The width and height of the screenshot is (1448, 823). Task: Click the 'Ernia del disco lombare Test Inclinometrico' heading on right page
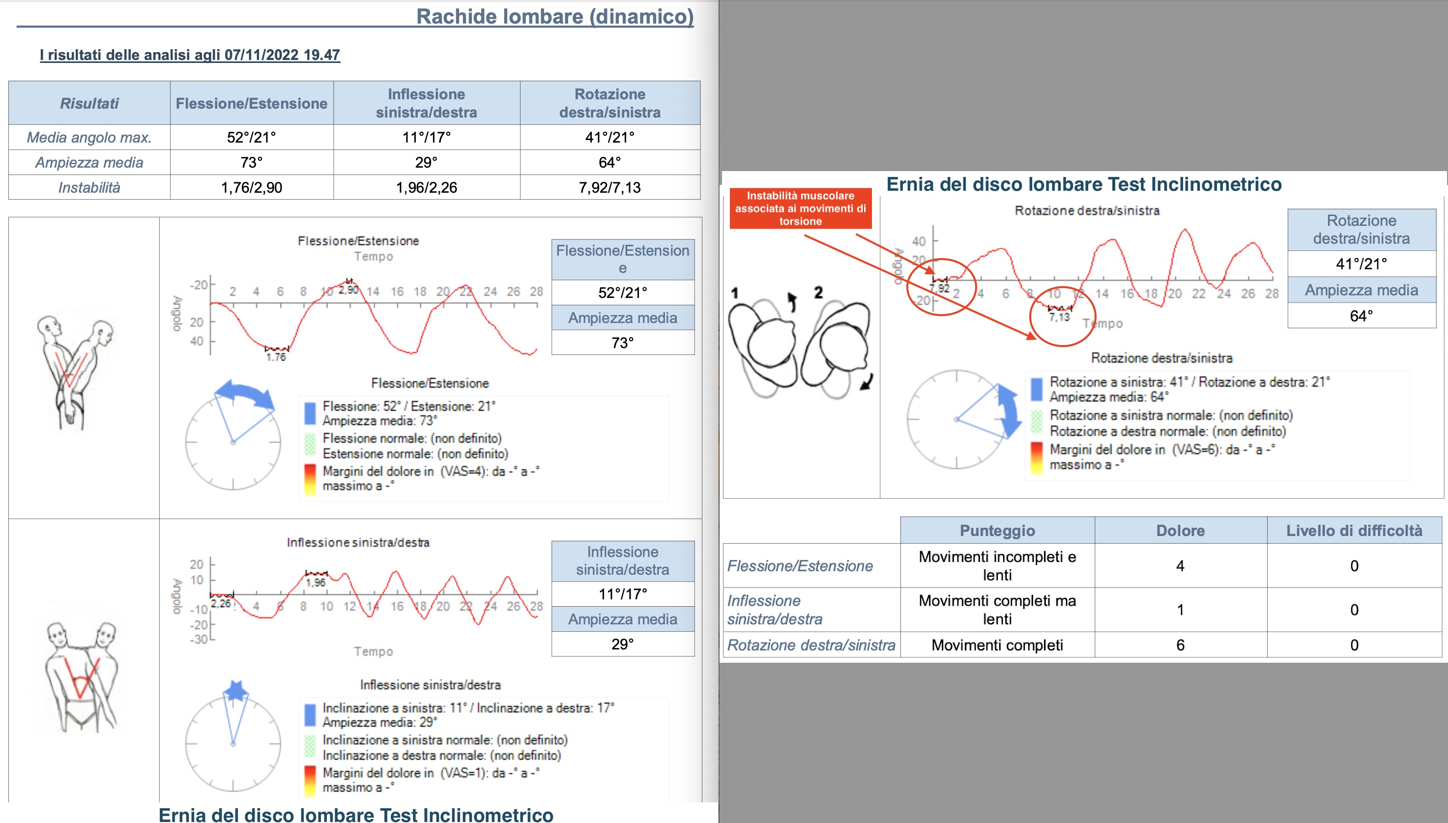coord(1084,184)
